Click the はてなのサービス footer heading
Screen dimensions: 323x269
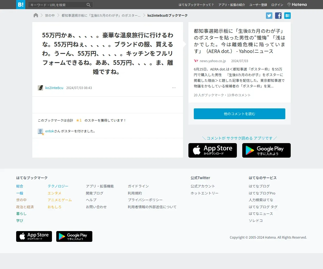[x=263, y=178]
